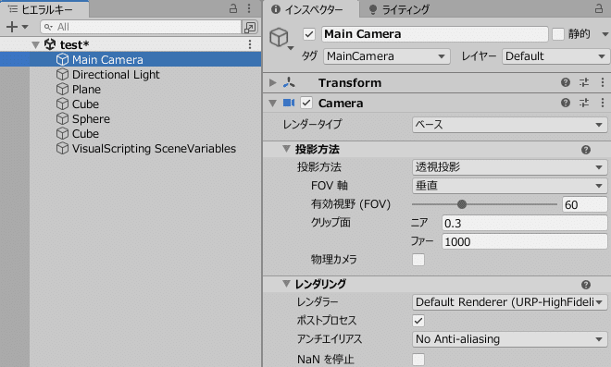
Task: Switch to the ライティング tab
Action: 399,9
